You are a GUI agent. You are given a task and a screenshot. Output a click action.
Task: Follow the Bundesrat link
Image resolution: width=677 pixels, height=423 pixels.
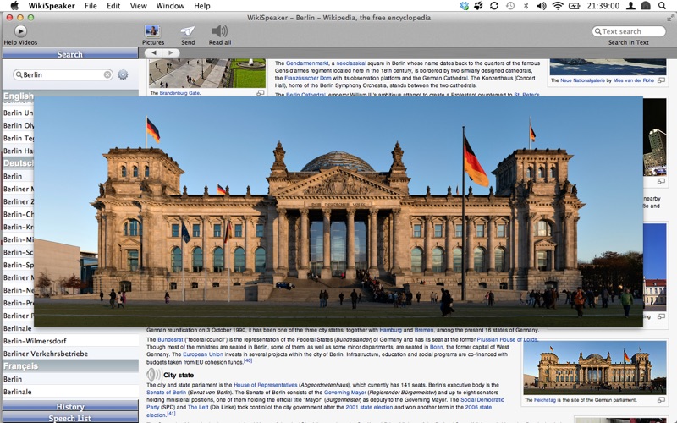pyautogui.click(x=170, y=340)
